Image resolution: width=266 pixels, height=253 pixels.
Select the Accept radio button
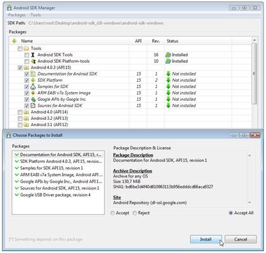click(113, 213)
